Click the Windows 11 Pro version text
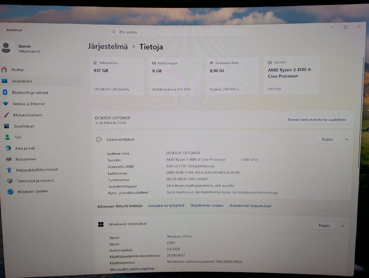This screenshot has height=278, width=369. pos(179,236)
